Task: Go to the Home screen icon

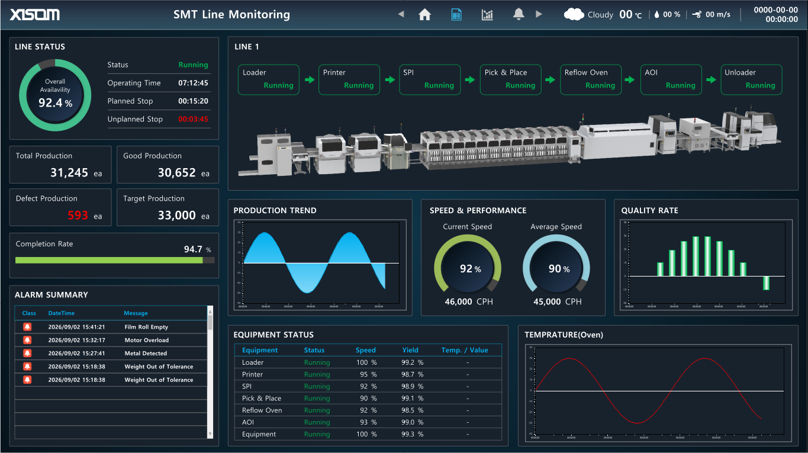Action: coord(424,15)
